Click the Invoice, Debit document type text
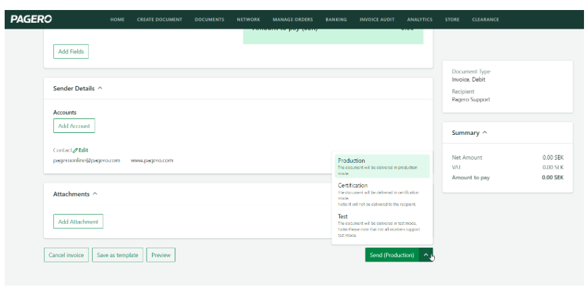The image size is (588, 289). click(x=469, y=79)
